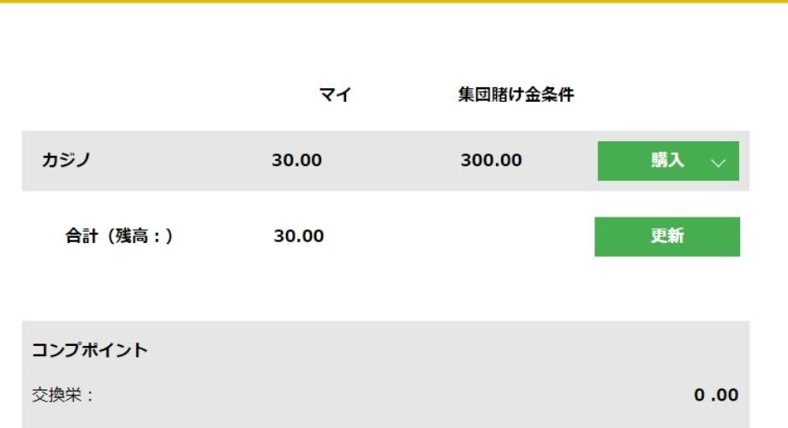Click empty header area above 購入 button

pos(668,96)
